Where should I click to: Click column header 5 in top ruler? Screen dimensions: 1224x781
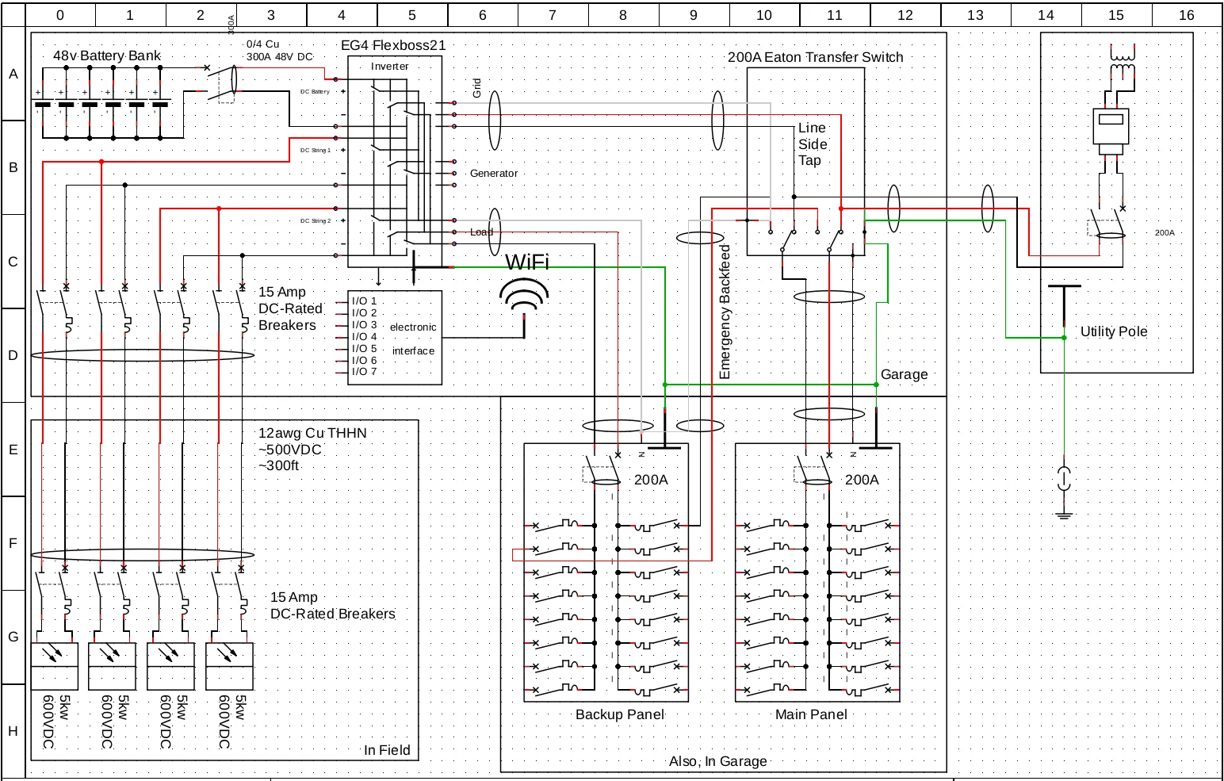click(412, 15)
